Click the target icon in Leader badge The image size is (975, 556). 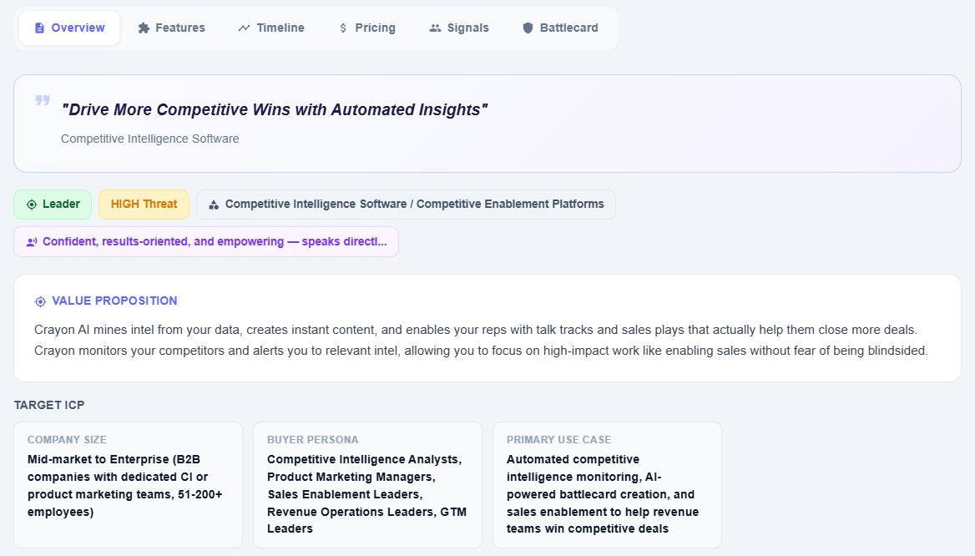pos(32,205)
